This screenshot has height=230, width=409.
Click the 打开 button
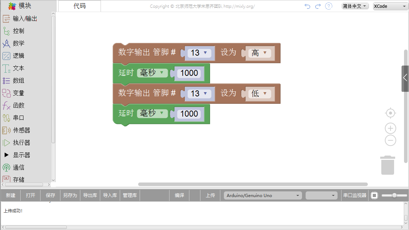point(31,195)
